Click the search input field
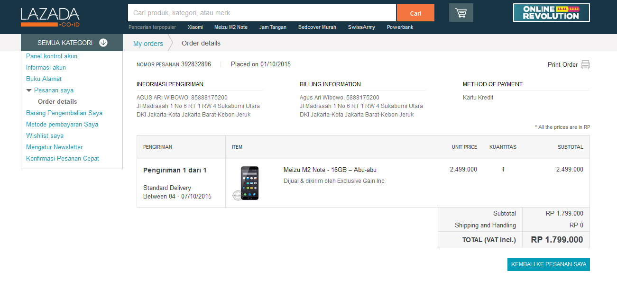 (262, 13)
